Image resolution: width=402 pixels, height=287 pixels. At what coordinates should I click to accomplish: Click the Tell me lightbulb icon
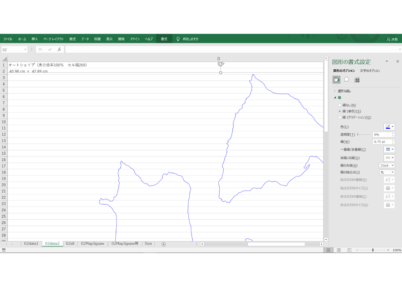point(178,39)
